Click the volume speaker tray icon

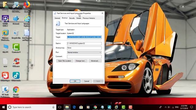pyautogui.click(x=169, y=107)
